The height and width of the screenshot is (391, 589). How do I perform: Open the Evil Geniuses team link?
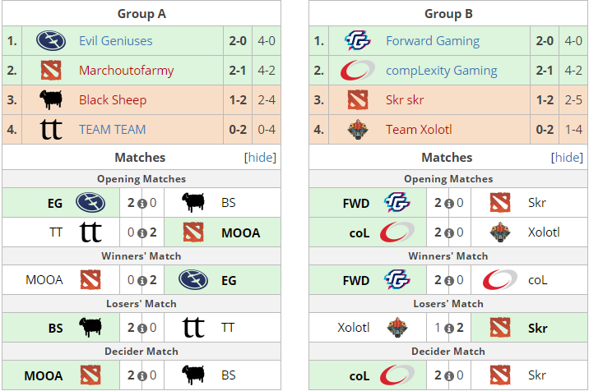(116, 40)
